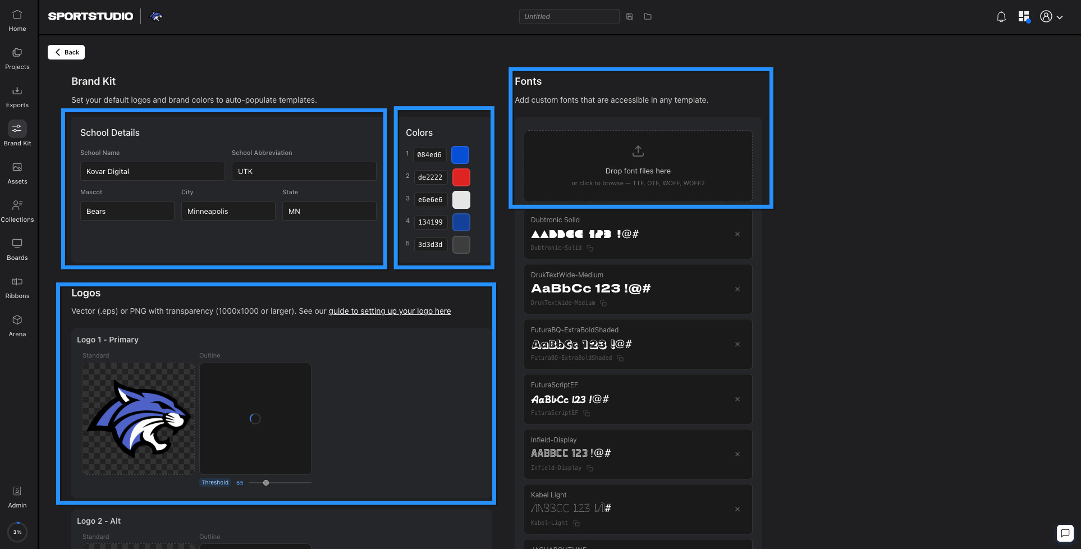The width and height of the screenshot is (1081, 549).
Task: Open the dark gray color 5 swatch
Action: [x=461, y=245]
